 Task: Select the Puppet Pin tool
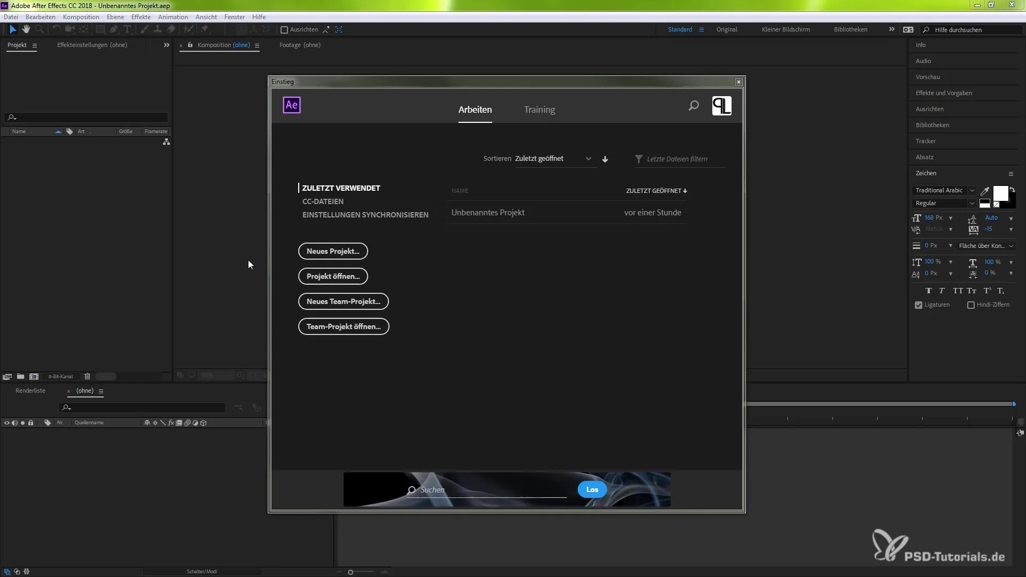[205, 29]
